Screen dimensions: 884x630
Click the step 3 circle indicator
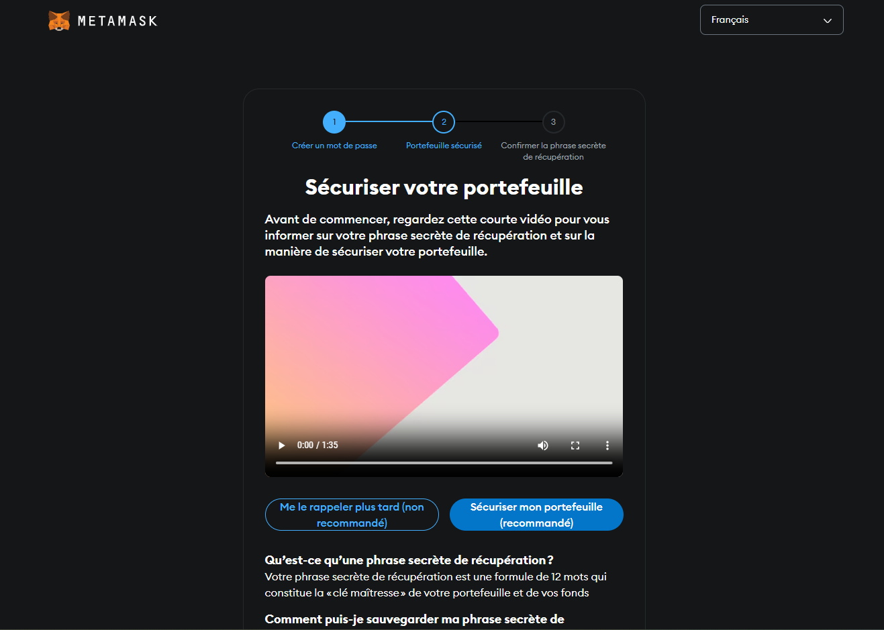pos(553,122)
